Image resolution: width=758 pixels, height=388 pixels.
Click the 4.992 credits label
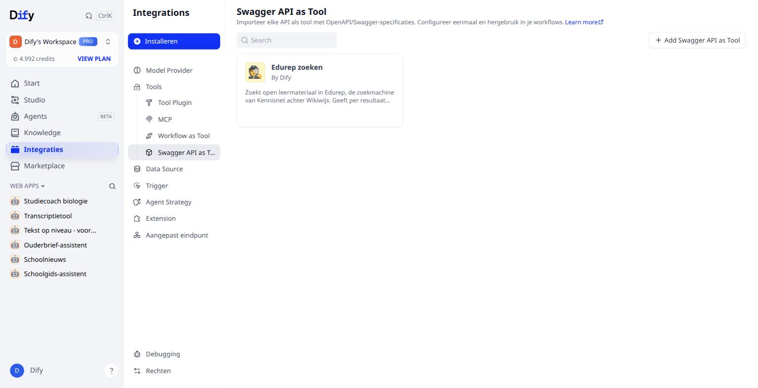click(34, 58)
